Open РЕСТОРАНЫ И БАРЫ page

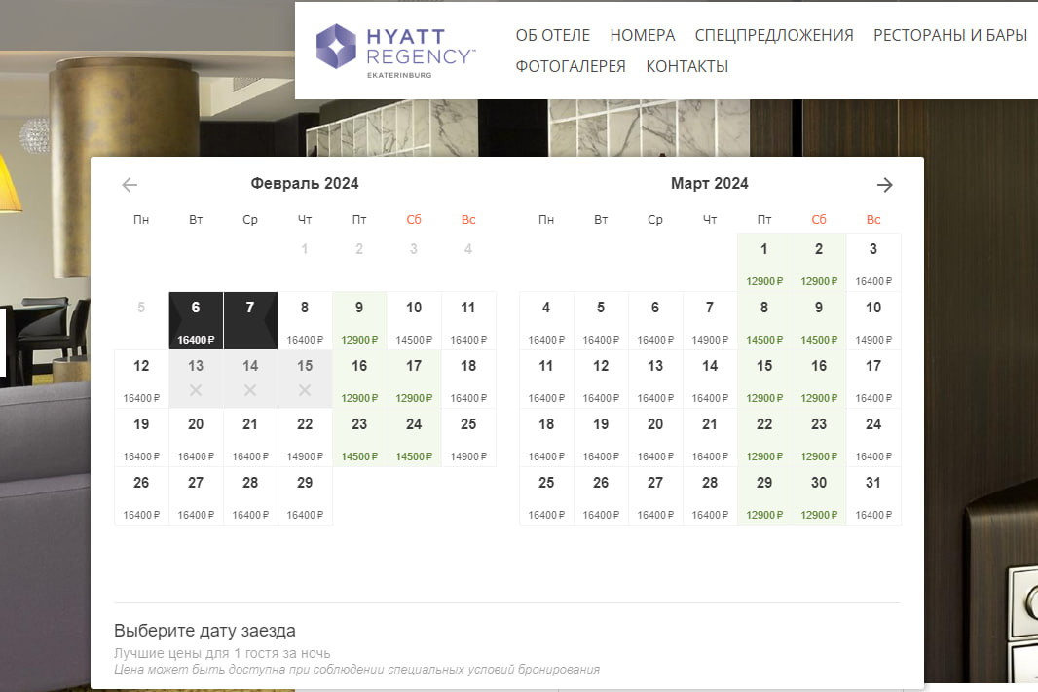point(949,35)
